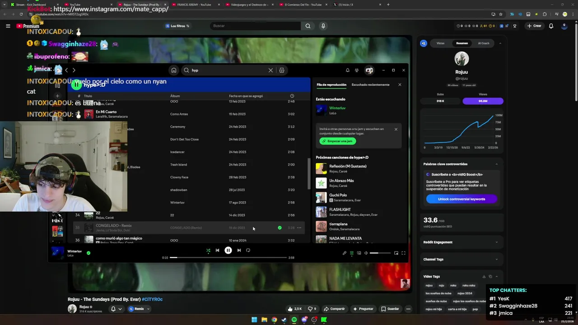The width and height of the screenshot is (578, 325).
Task: Collapse 'Palabras clave controvertidas' section
Action: pos(497,164)
